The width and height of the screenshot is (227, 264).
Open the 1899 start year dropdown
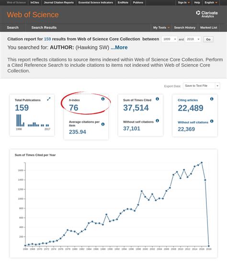170,39
